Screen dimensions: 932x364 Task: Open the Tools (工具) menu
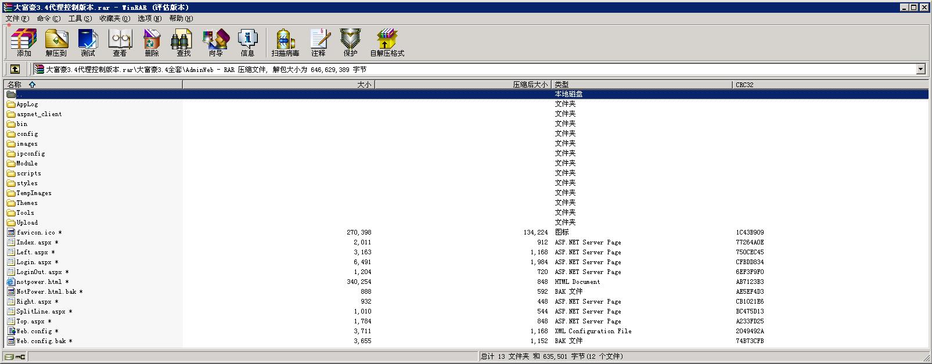(x=80, y=18)
